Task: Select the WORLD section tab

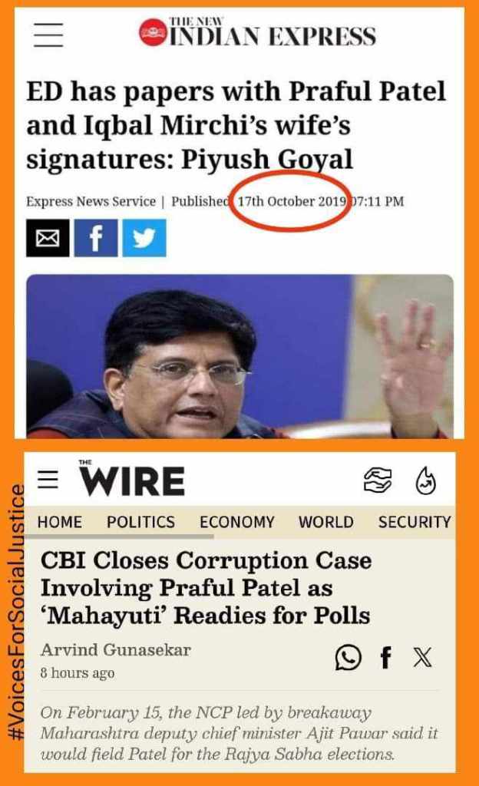Action: 326,522
